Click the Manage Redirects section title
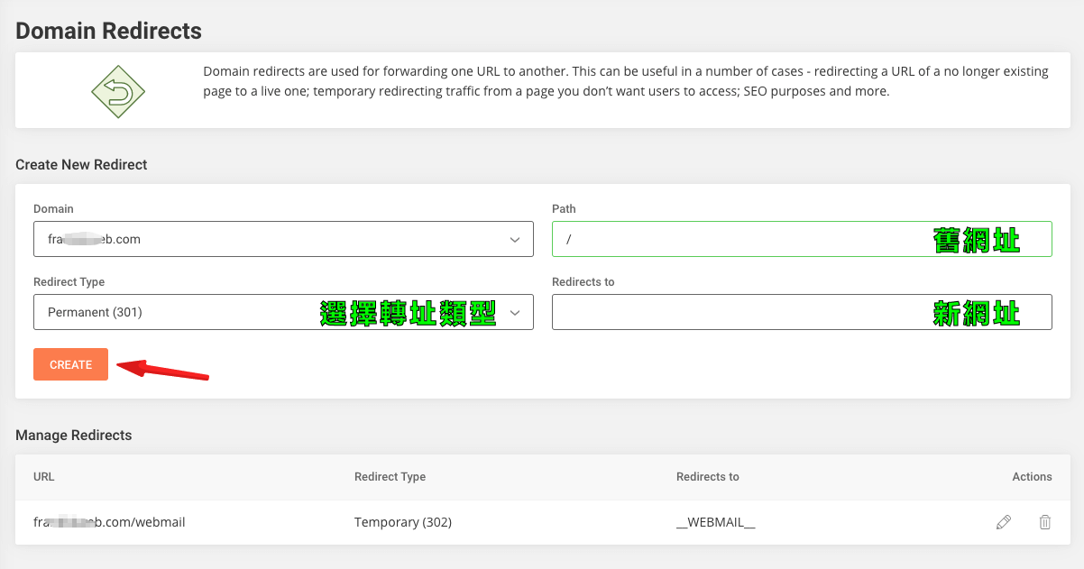The width and height of the screenshot is (1084, 569). coord(74,435)
